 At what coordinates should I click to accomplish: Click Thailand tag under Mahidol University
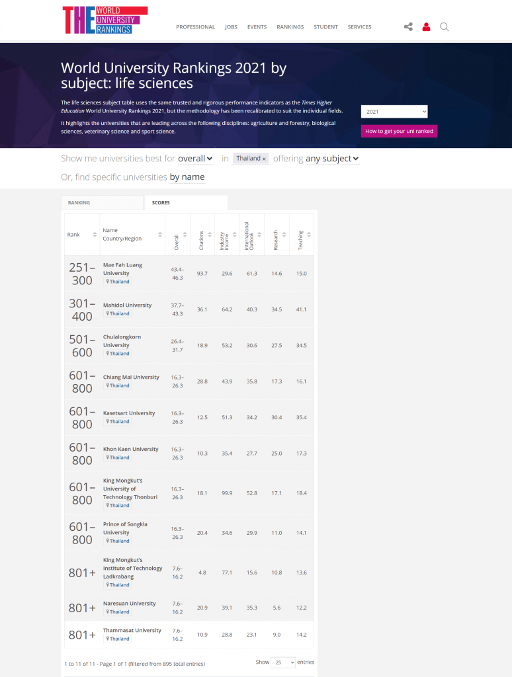pos(118,314)
